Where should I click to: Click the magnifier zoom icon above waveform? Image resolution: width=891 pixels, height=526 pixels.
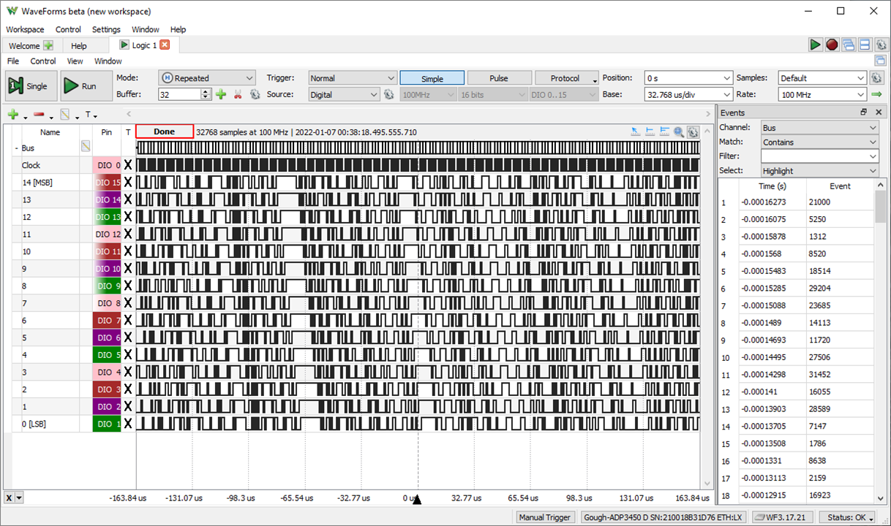pos(679,132)
